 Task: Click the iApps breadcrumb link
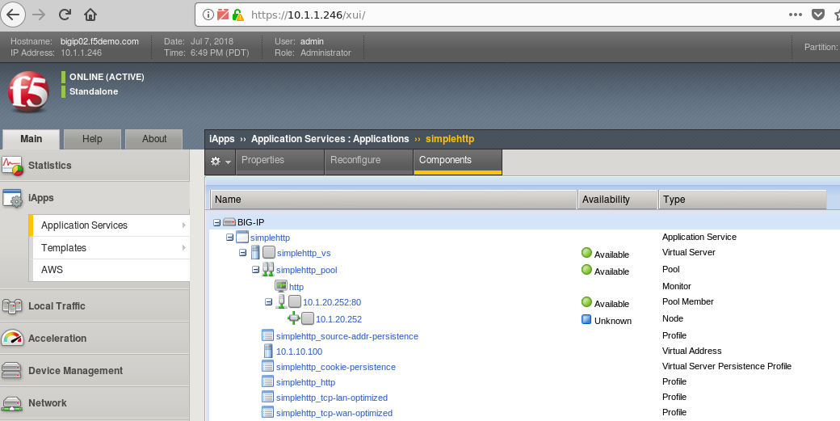(x=222, y=139)
